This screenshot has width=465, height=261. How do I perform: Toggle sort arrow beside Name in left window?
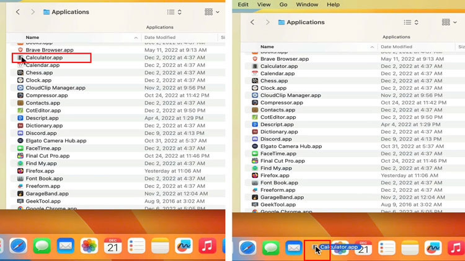pyautogui.click(x=136, y=38)
